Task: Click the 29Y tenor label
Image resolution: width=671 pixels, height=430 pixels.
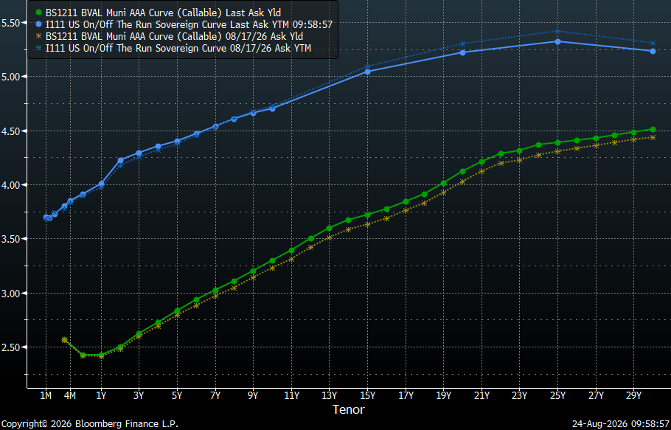Action: pos(634,396)
